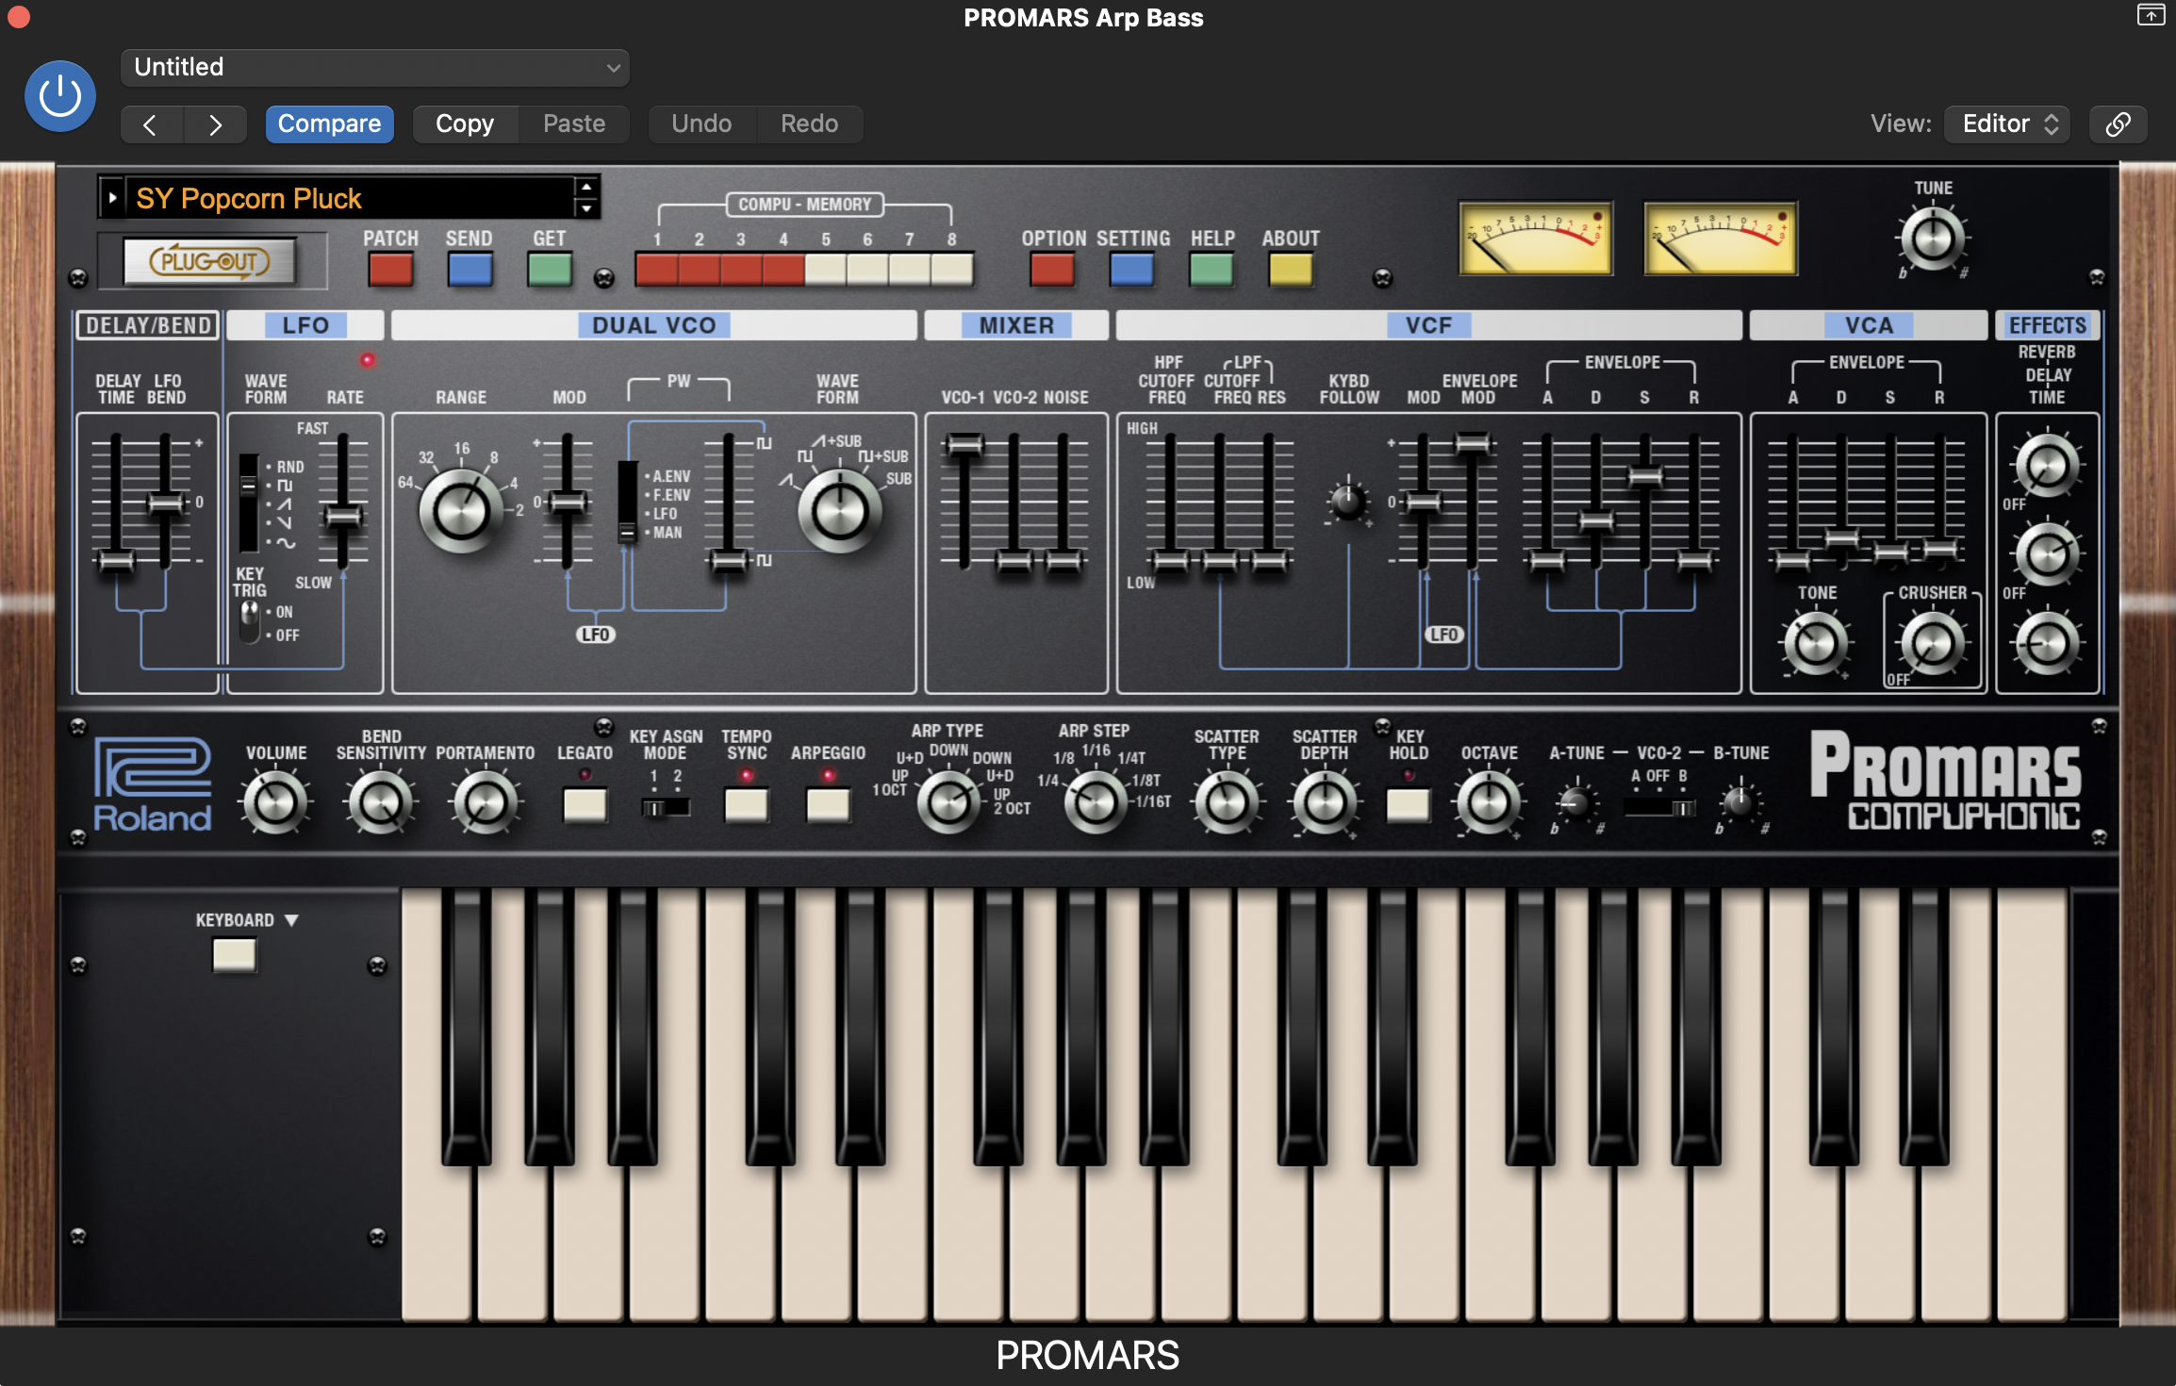Viewport: 2176px width, 1386px height.
Task: Click the LFO WAVE FORM selector switch
Action: coord(248,503)
